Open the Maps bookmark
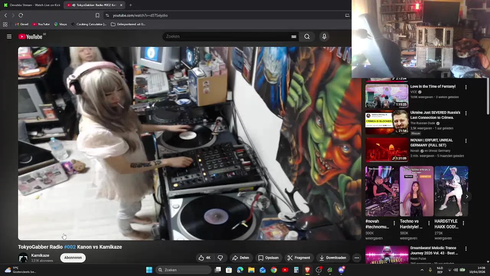The image size is (490, 276). [60, 24]
